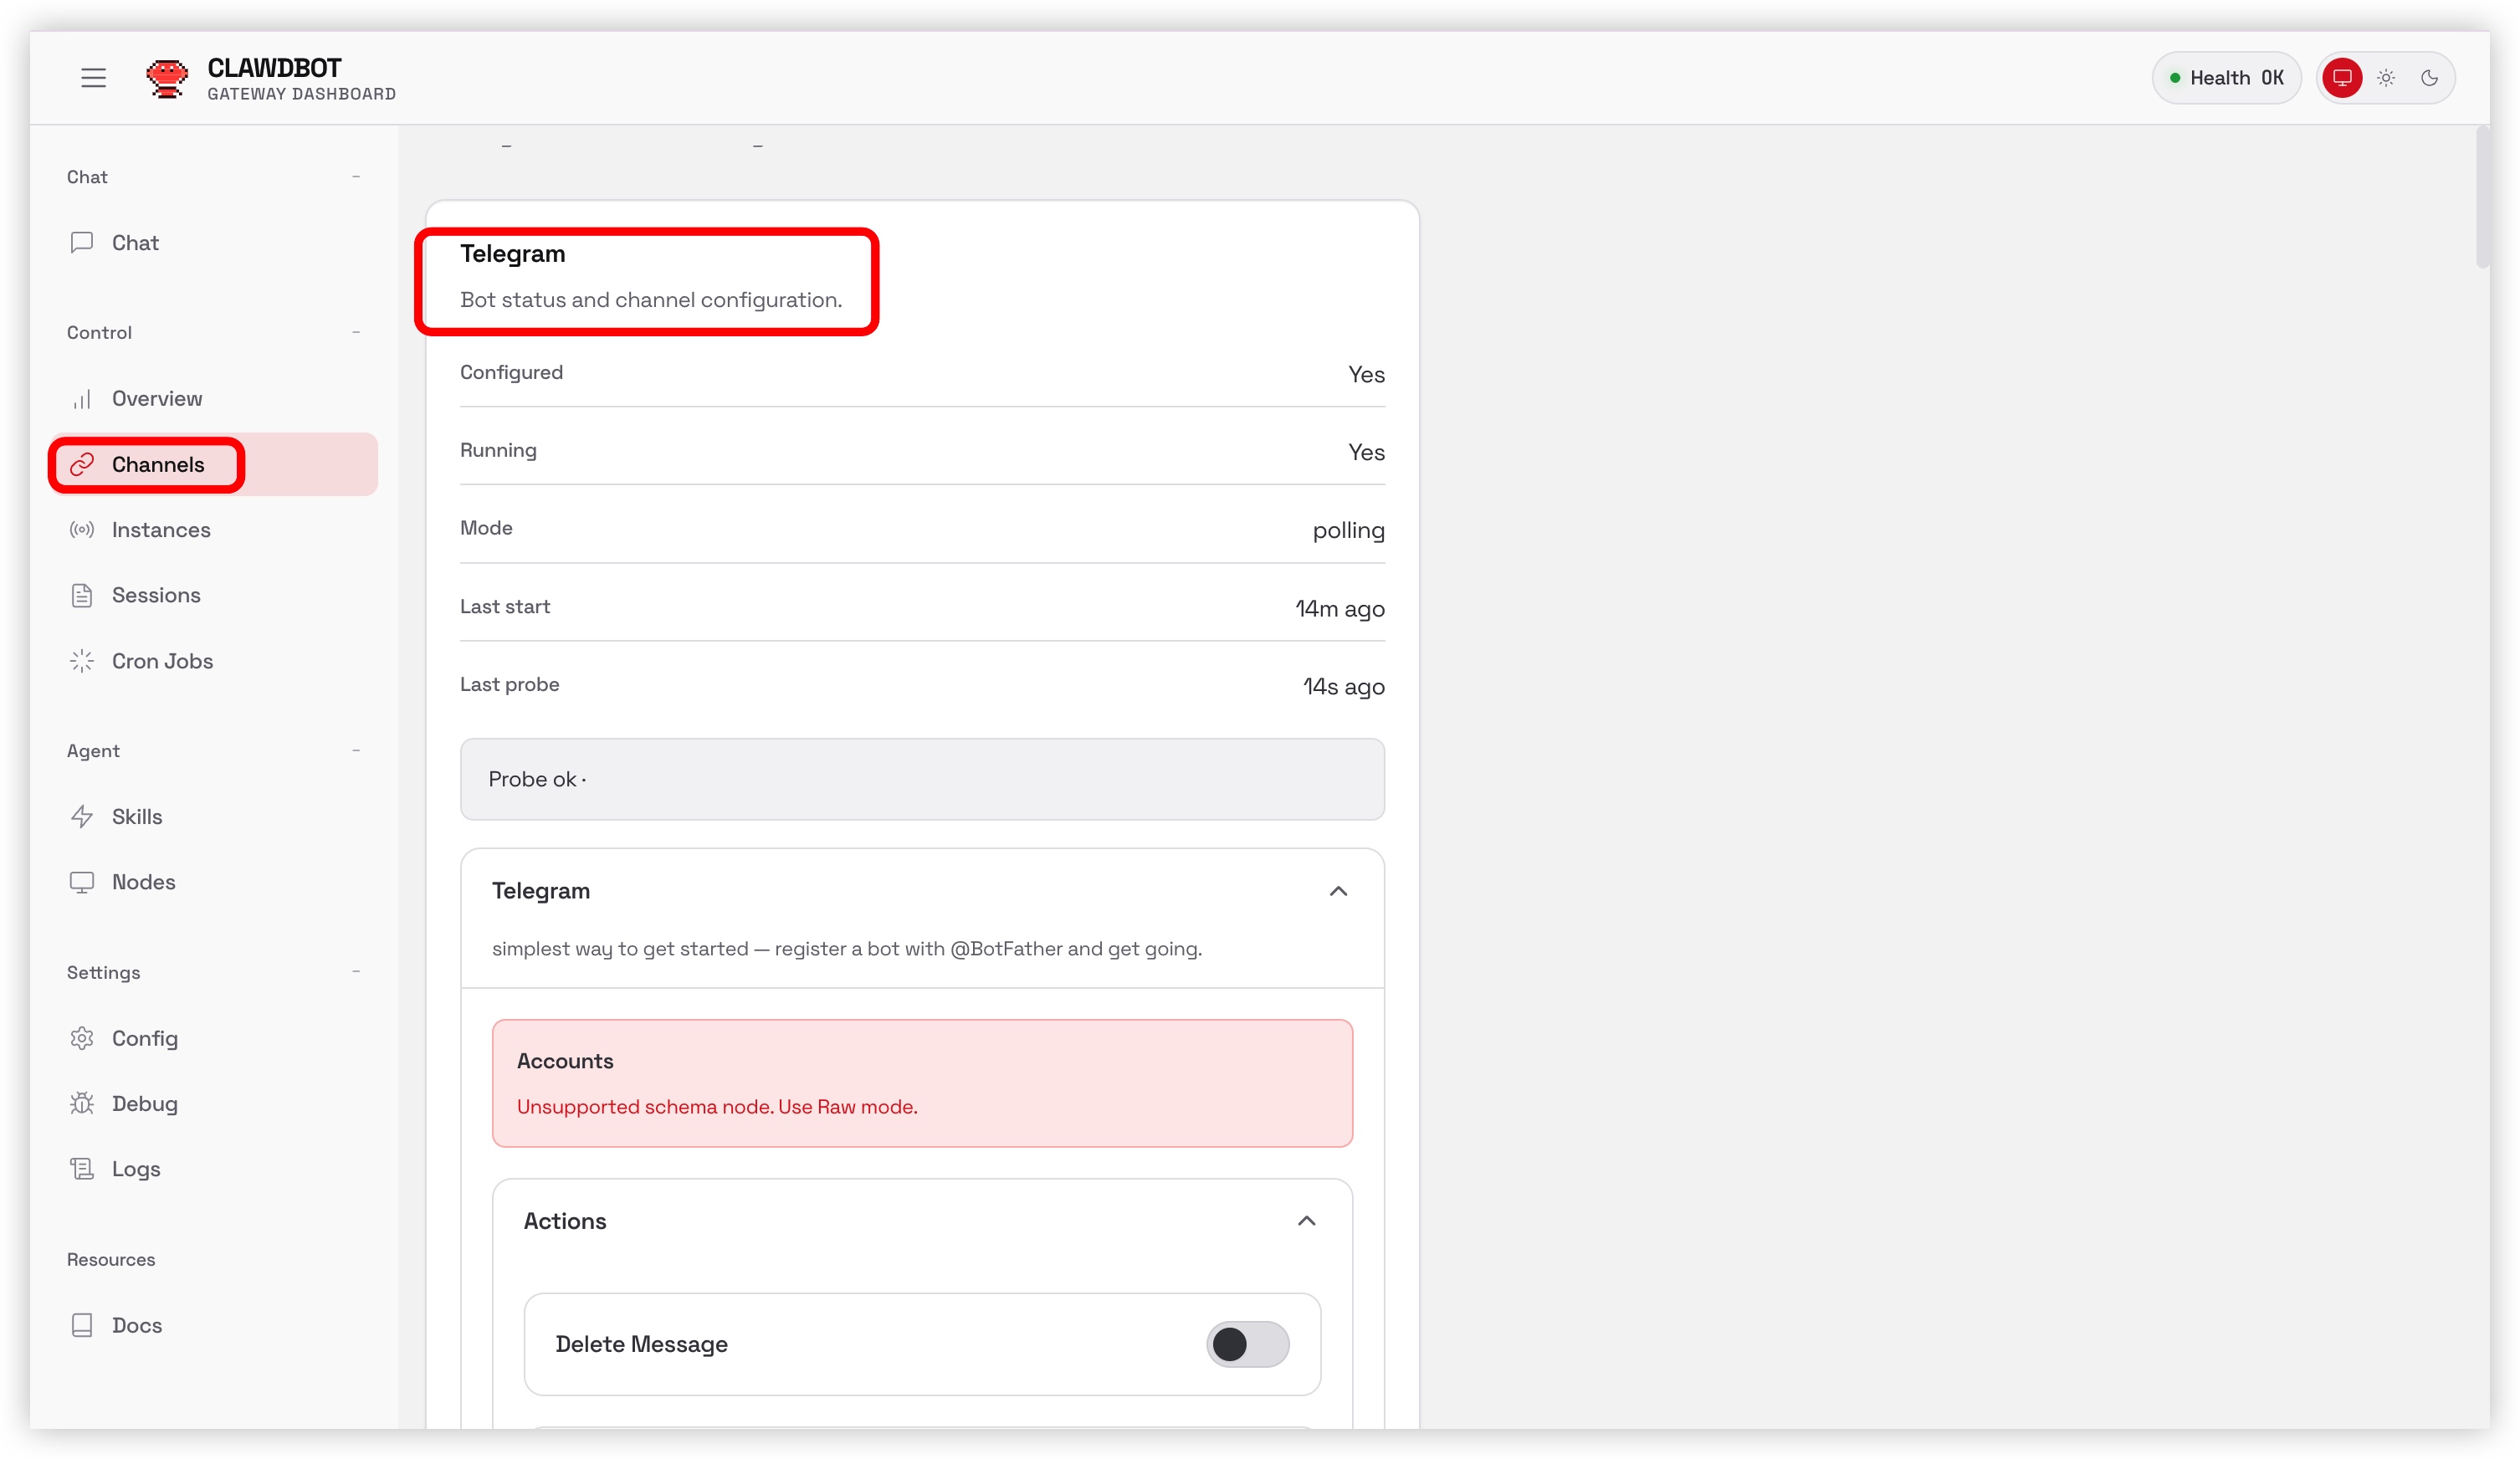
Task: Click the hamburger menu icon
Action: (93, 78)
